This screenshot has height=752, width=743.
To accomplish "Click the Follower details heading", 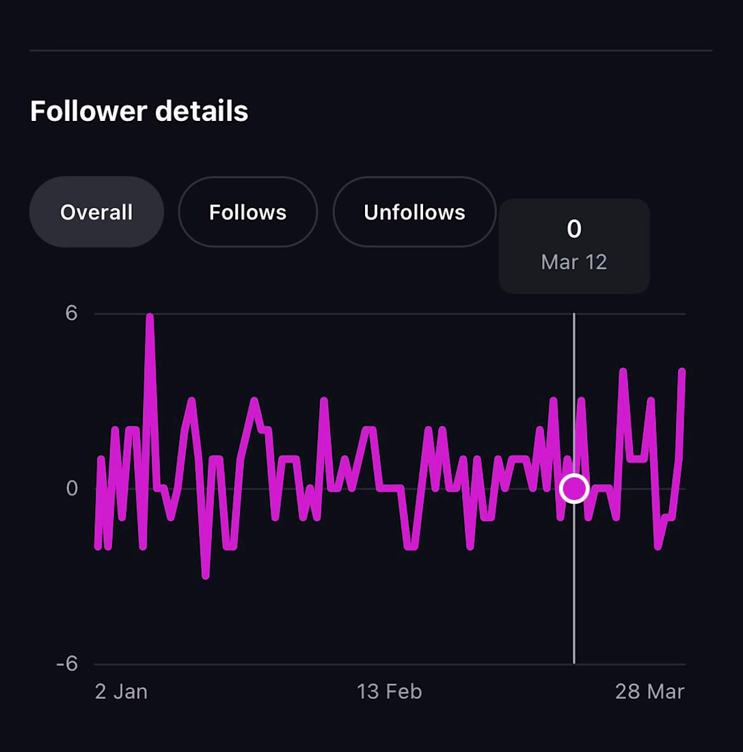I will click(x=139, y=111).
